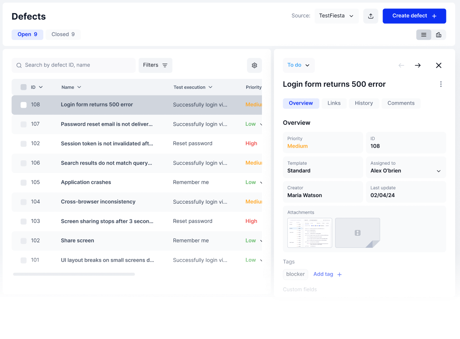This screenshot has width=460, height=339.
Task: Click Medium priority value in Overview
Action: (297, 146)
